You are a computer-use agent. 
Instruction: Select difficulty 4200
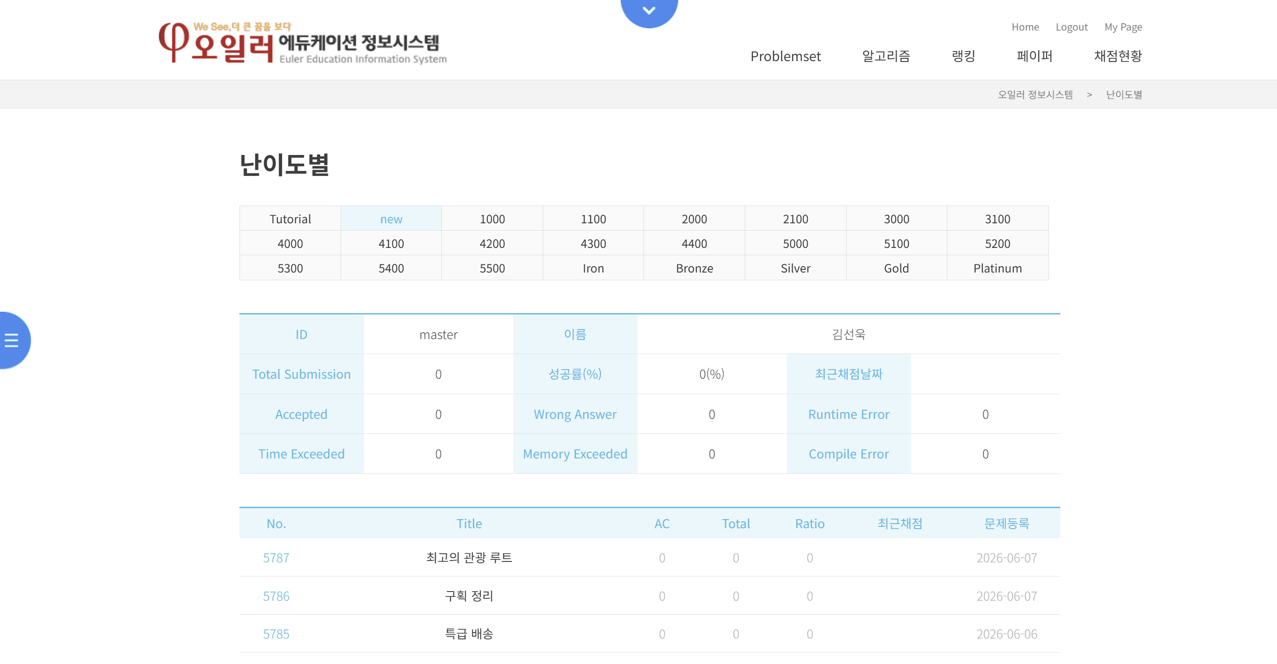pos(492,243)
